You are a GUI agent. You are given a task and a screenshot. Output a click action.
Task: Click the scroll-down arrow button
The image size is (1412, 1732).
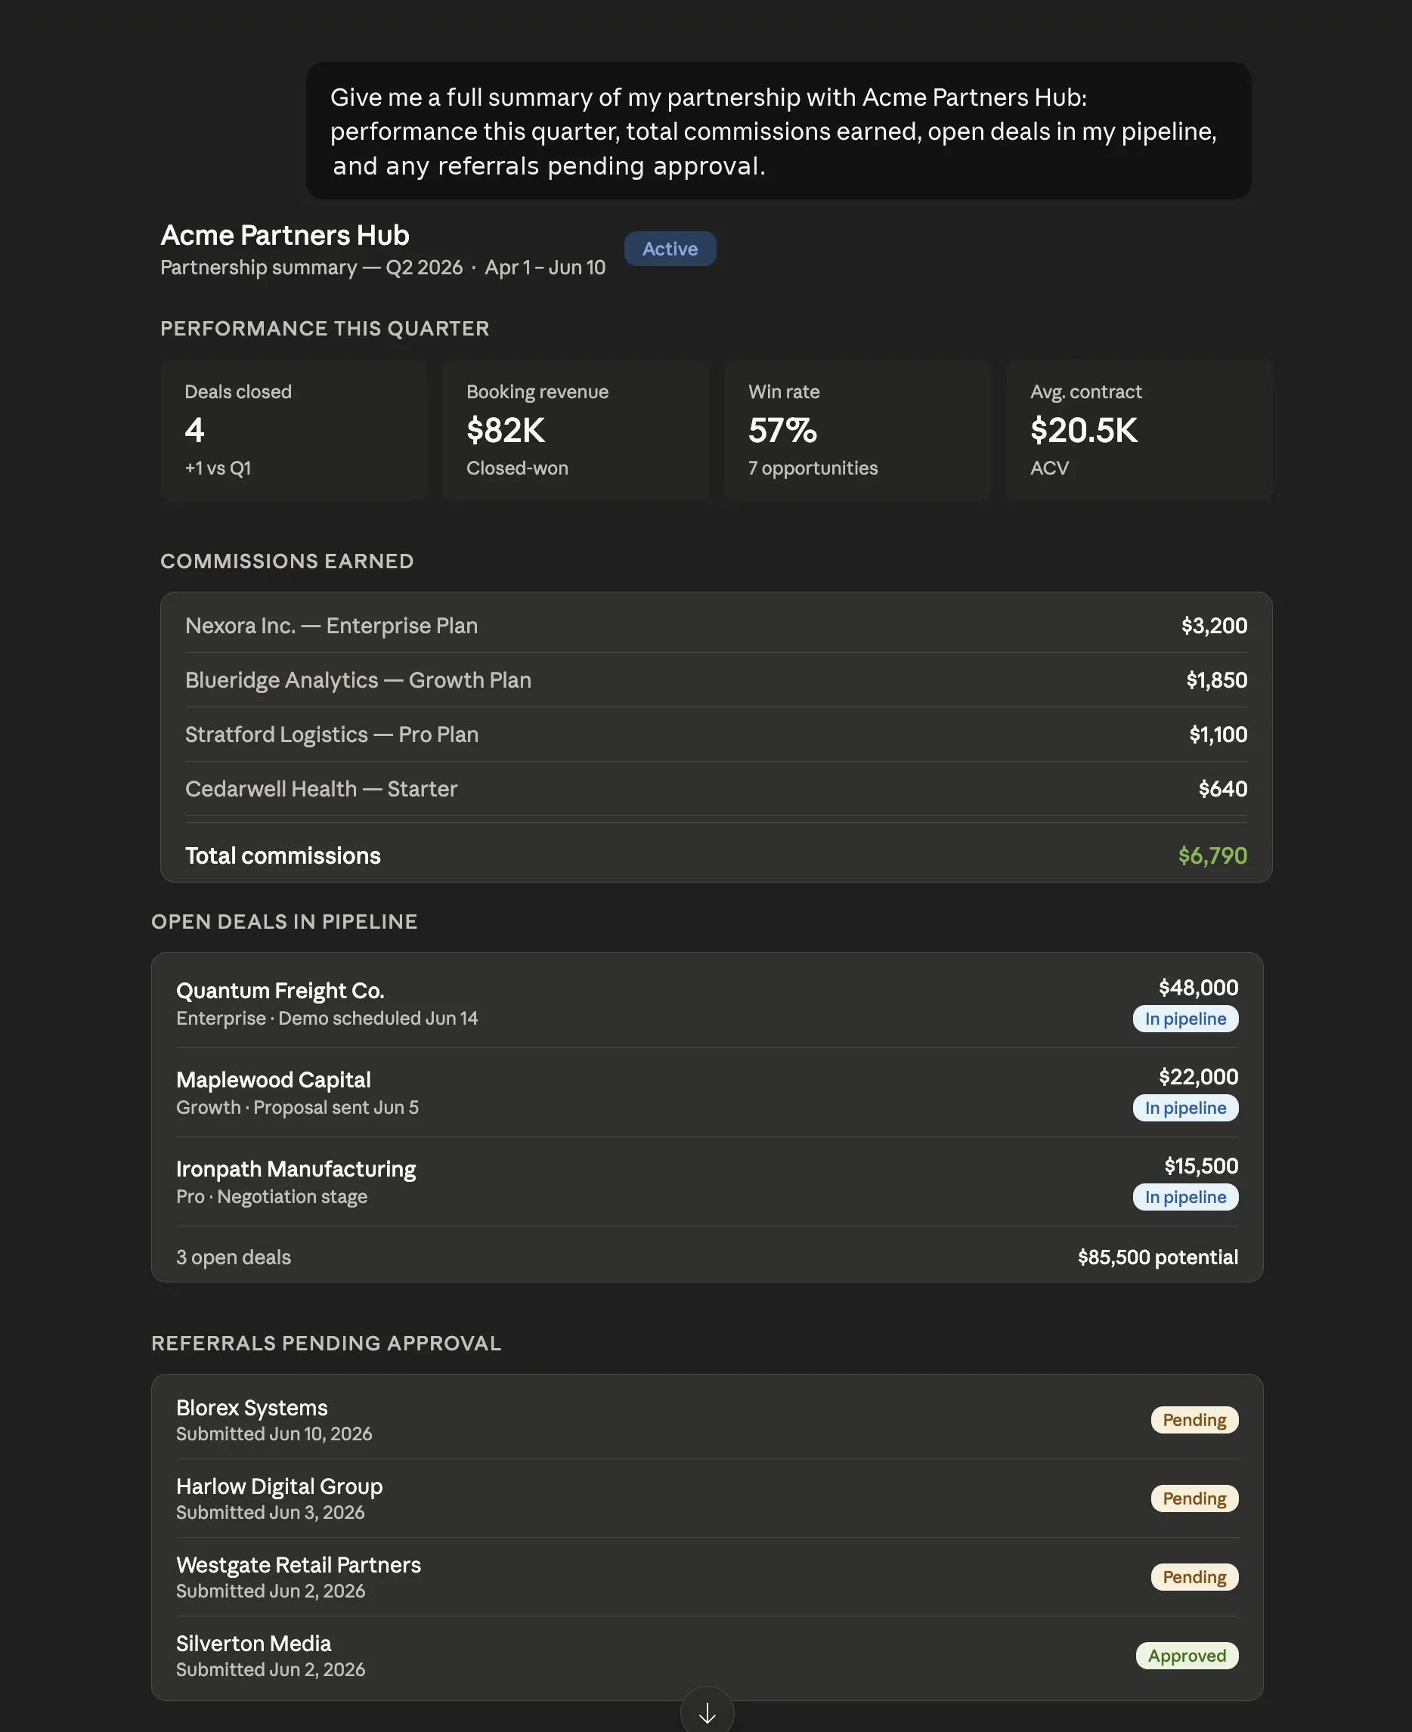[707, 1711]
